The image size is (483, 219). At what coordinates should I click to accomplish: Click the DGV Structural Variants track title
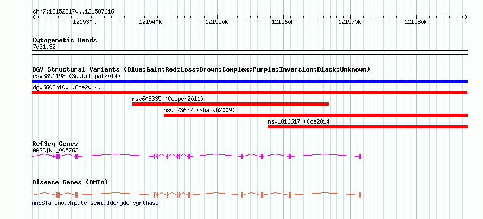[x=201, y=69]
